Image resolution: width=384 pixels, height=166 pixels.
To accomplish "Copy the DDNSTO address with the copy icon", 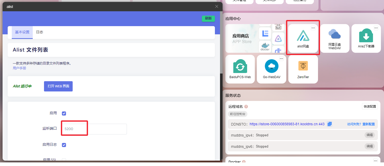I will 330,124.
